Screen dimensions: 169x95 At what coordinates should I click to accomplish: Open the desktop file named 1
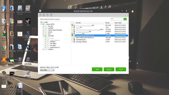[20, 35]
